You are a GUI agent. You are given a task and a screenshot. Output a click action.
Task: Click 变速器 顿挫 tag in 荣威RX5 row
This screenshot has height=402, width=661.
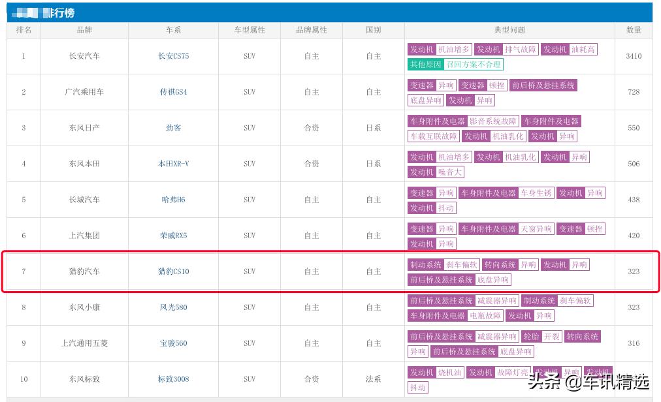[x=581, y=229]
